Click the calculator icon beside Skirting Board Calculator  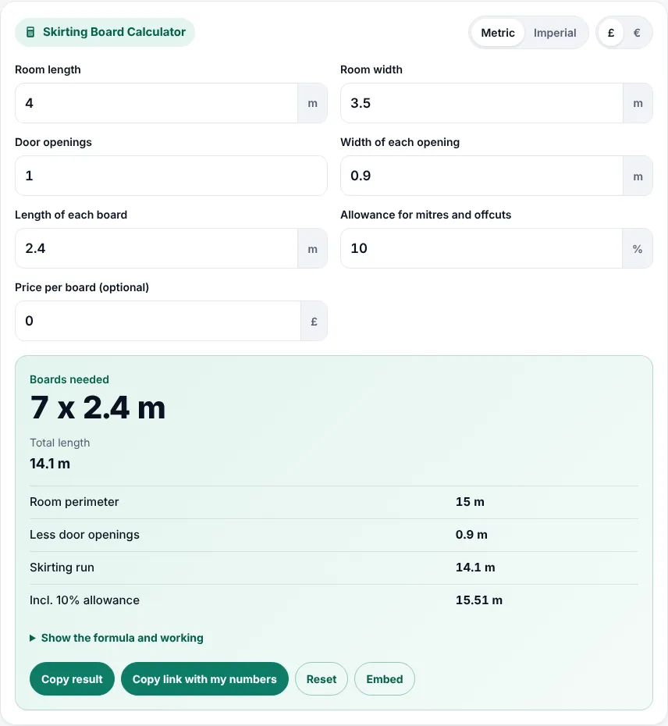pyautogui.click(x=30, y=32)
